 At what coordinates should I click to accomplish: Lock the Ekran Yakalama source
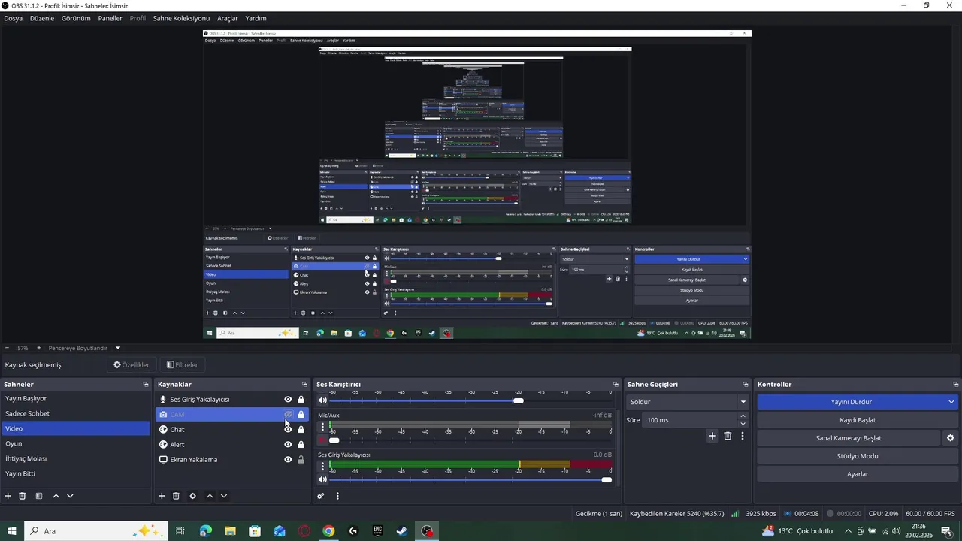click(x=301, y=460)
